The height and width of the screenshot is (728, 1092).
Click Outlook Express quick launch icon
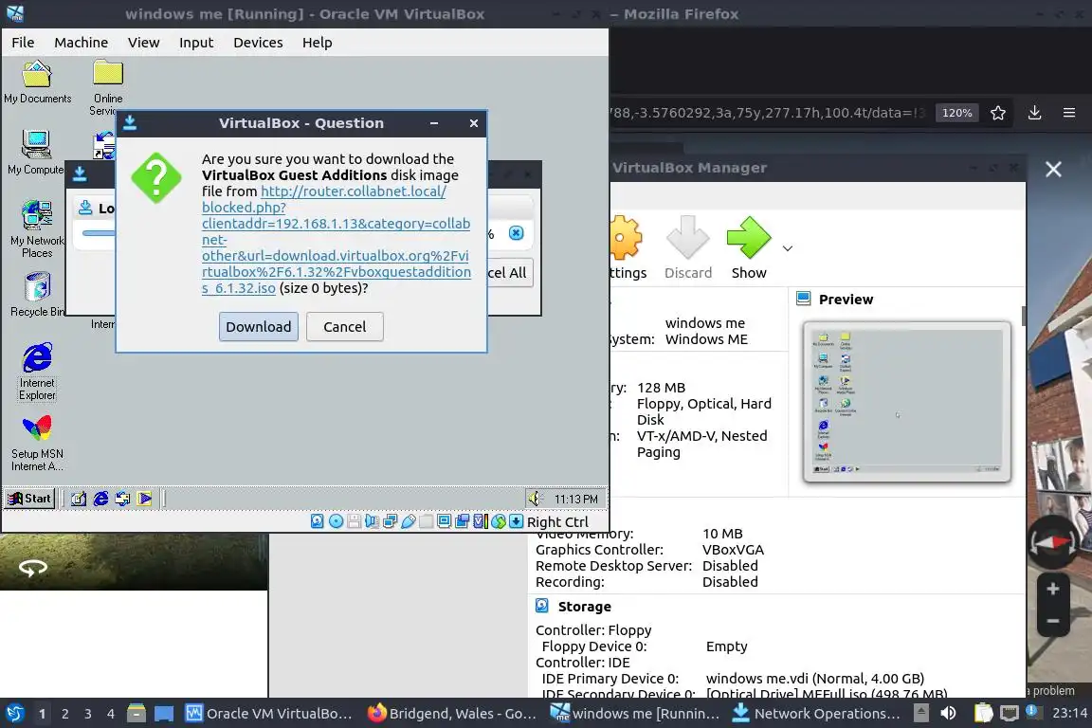(x=122, y=499)
